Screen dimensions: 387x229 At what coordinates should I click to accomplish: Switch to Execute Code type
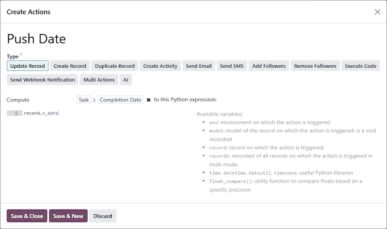pyautogui.click(x=360, y=66)
